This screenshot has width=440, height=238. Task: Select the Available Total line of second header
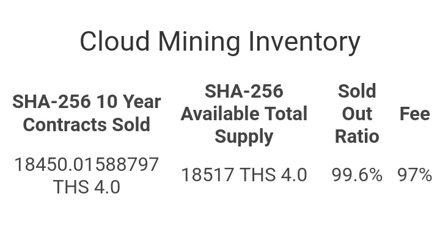click(x=244, y=114)
